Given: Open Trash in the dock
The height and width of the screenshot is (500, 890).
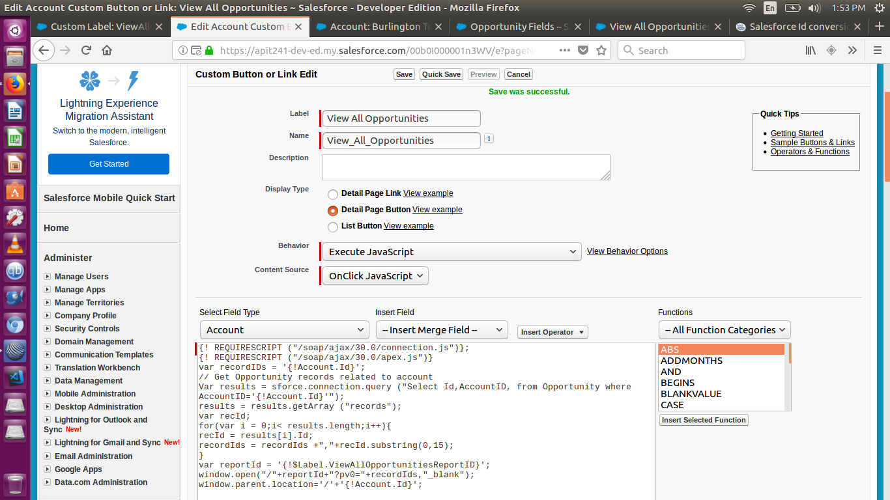Looking at the screenshot, I should pos(15,485).
